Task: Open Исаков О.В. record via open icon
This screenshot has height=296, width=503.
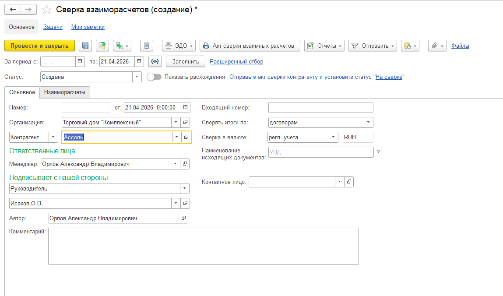Action: [x=186, y=203]
